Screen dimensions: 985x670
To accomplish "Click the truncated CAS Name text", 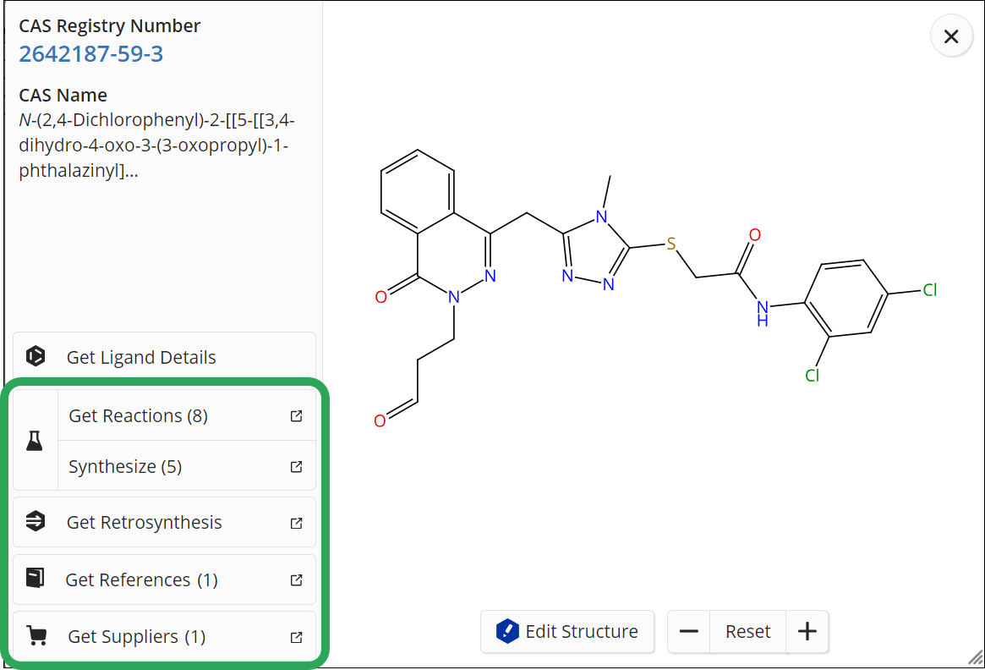I will pos(156,146).
